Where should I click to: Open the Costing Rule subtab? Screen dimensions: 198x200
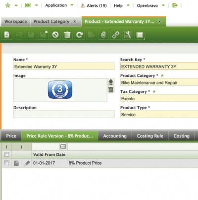[150, 136]
